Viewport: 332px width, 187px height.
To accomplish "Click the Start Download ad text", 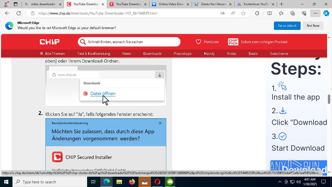I will (x=298, y=148).
